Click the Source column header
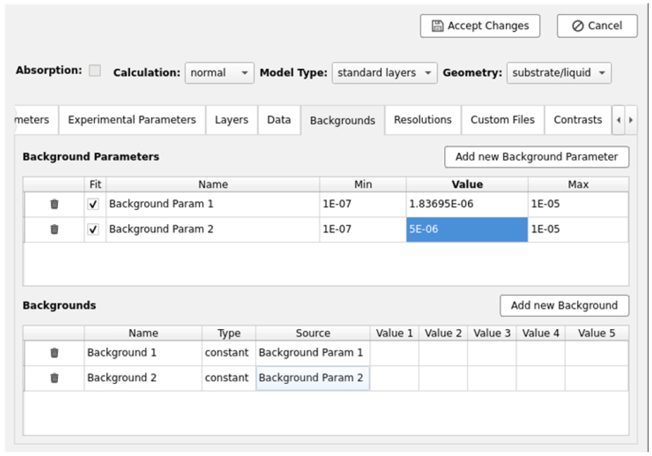This screenshot has height=456, width=652. pos(313,333)
